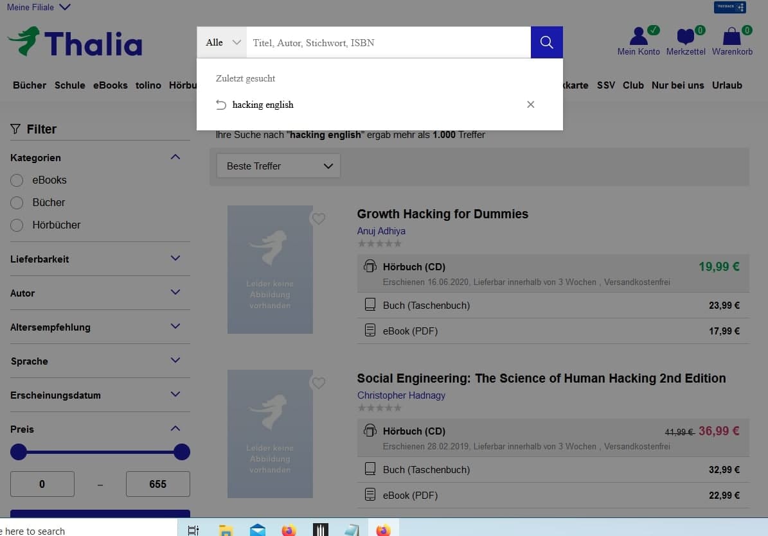Choose the Hörbücher category option

[x=17, y=225]
